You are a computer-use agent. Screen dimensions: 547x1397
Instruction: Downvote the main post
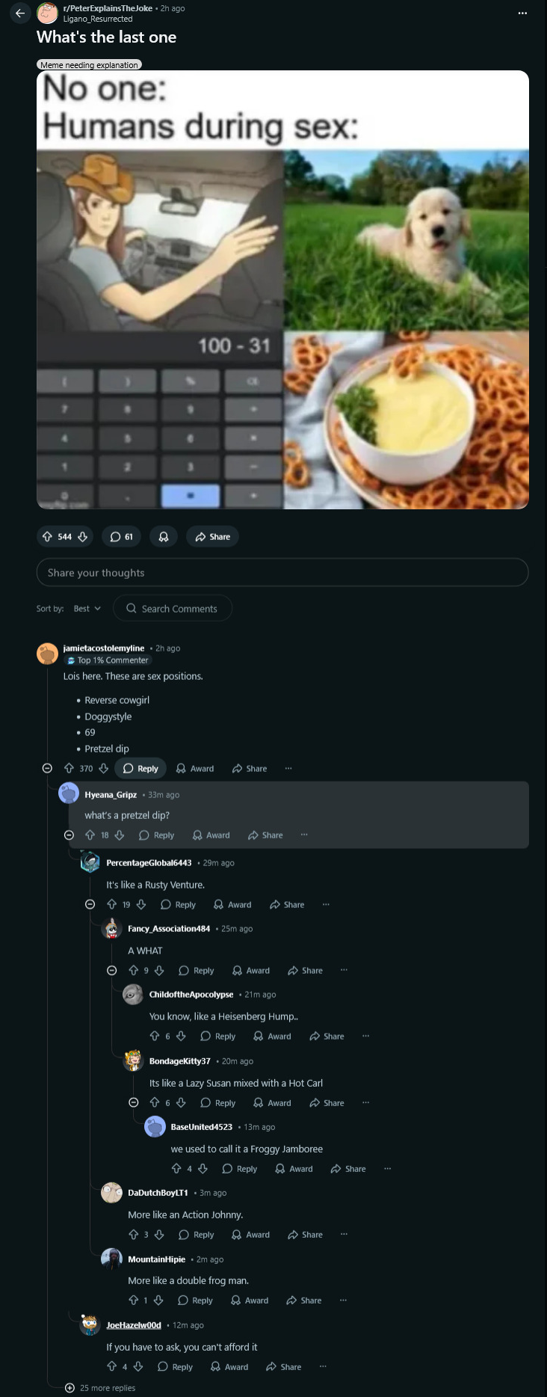click(x=83, y=537)
